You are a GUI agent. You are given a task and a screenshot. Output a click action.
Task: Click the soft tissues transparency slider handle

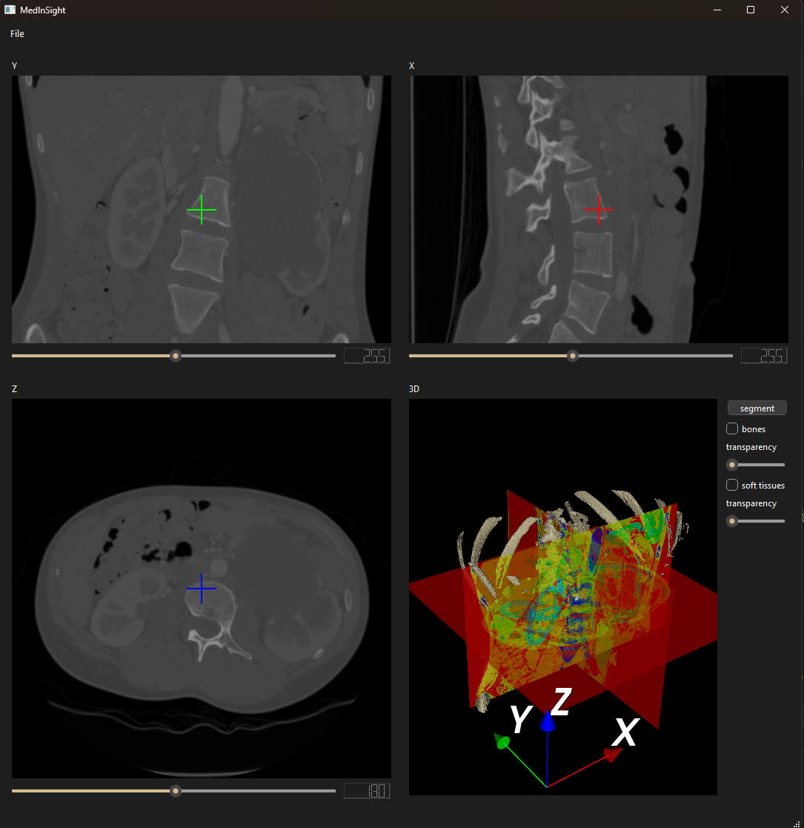tap(732, 521)
